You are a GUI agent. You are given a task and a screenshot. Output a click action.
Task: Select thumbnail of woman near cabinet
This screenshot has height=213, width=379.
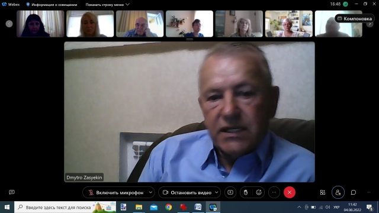point(239,24)
